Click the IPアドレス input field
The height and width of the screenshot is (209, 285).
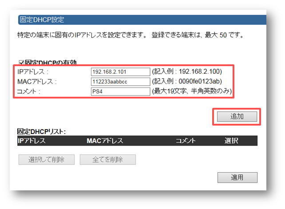(120, 72)
